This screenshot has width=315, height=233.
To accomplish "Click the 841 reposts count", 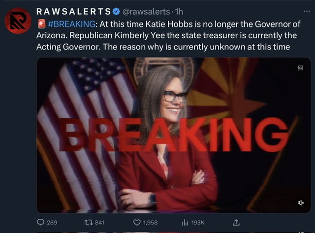I will [99, 223].
